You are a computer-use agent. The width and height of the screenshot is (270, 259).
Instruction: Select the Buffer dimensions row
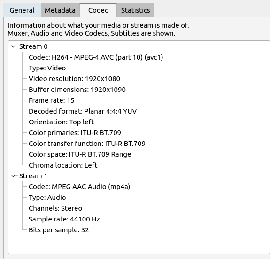tap(77, 90)
